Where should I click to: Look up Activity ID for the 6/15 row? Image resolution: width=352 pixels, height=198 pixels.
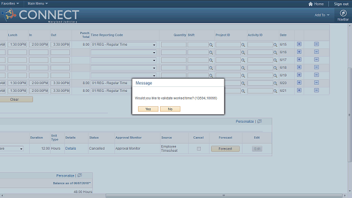pos(275,45)
